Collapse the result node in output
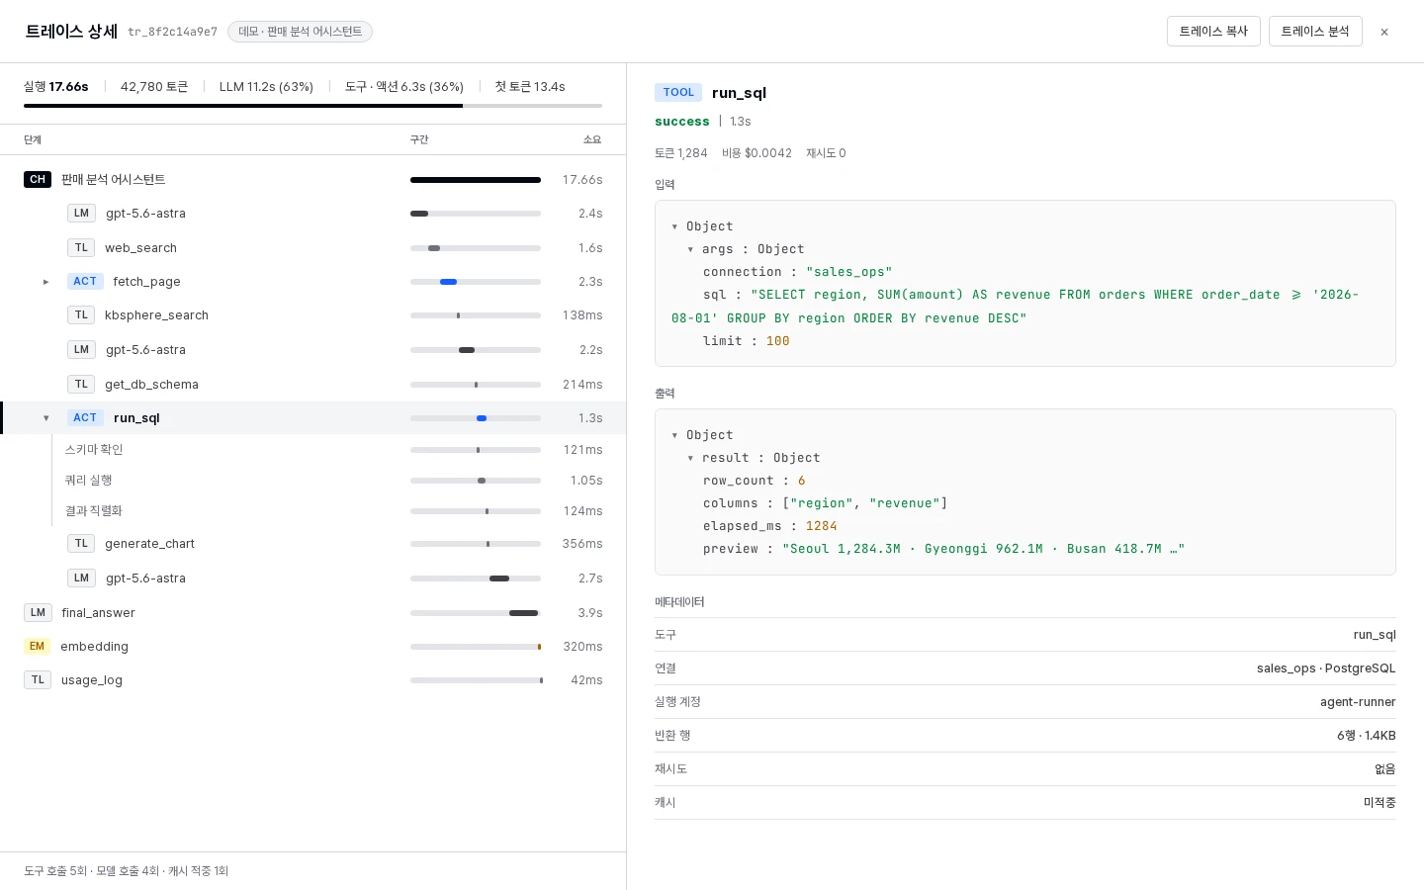This screenshot has width=1424, height=890. pos(690,458)
